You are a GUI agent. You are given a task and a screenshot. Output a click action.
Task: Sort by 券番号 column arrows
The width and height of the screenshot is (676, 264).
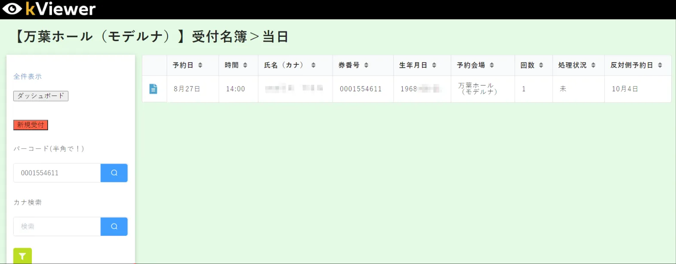coord(366,65)
